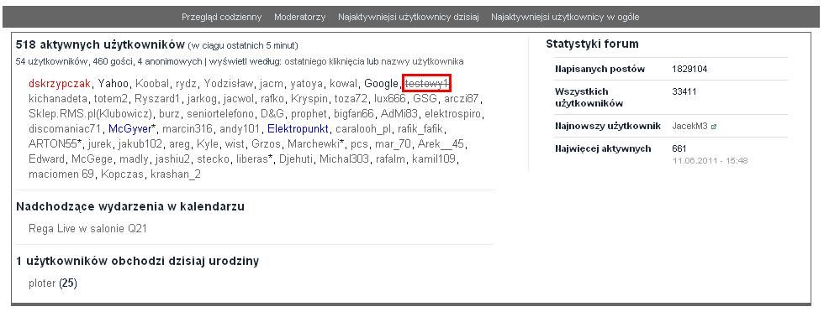This screenshot has width=824, height=317.
Task: Click the external link icon beside JacekM3
Action: coord(714,127)
